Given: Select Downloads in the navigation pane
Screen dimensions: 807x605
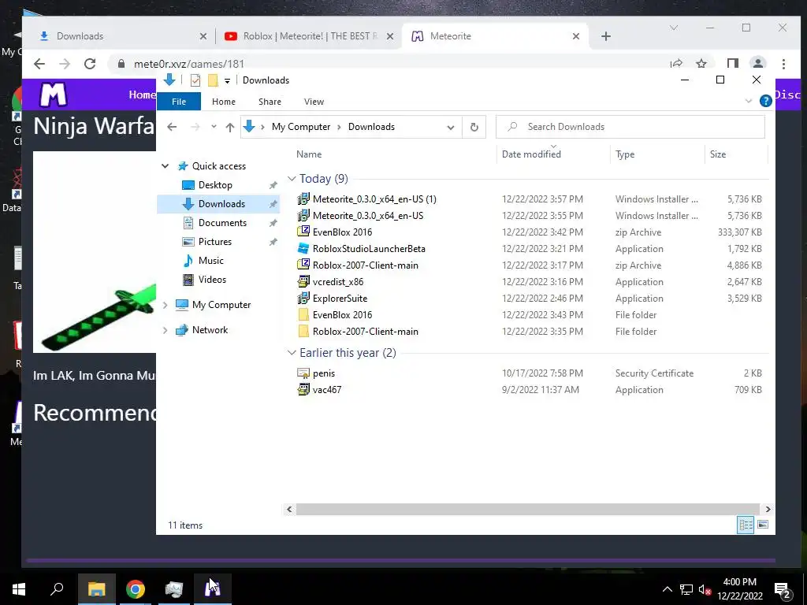Looking at the screenshot, I should (221, 204).
